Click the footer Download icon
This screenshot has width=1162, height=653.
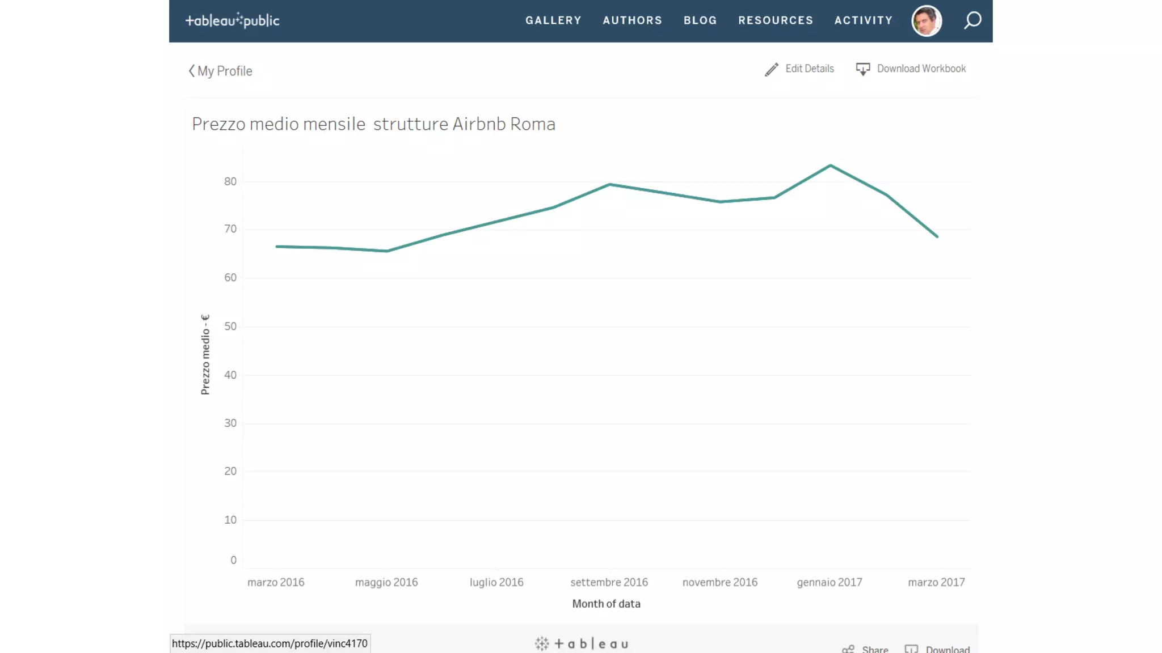(911, 649)
